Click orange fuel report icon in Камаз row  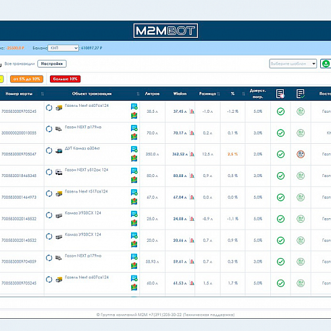coord(301,154)
